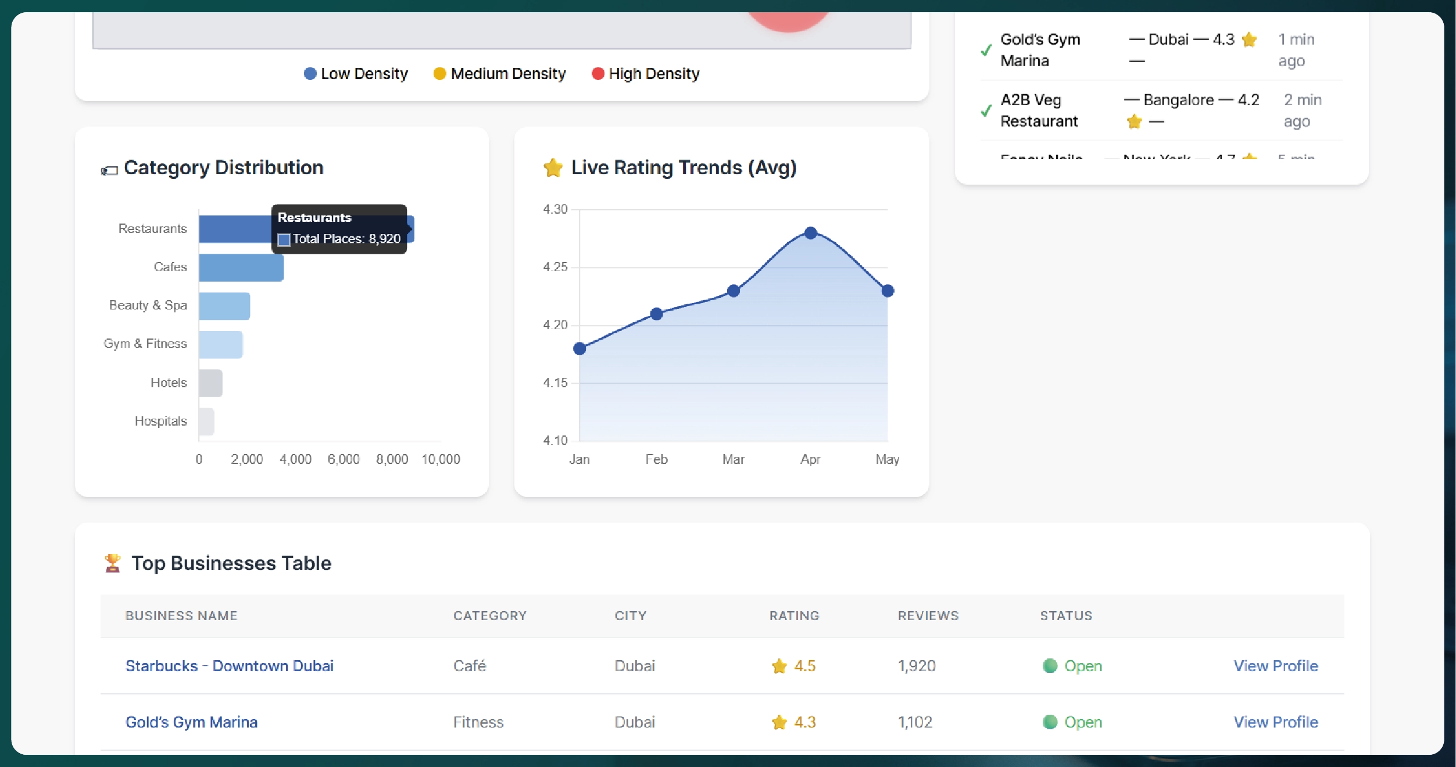Sort the table by the Rating column header
Viewport: 1456px width, 767px height.
[x=794, y=615]
